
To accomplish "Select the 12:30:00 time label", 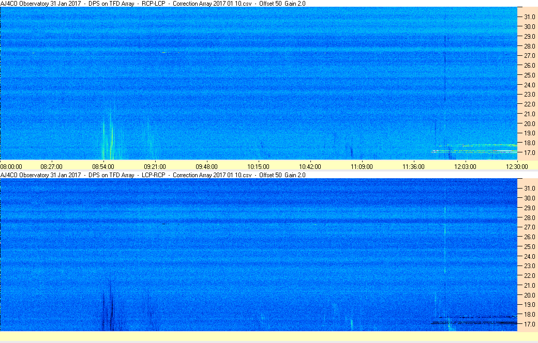I will click(517, 167).
